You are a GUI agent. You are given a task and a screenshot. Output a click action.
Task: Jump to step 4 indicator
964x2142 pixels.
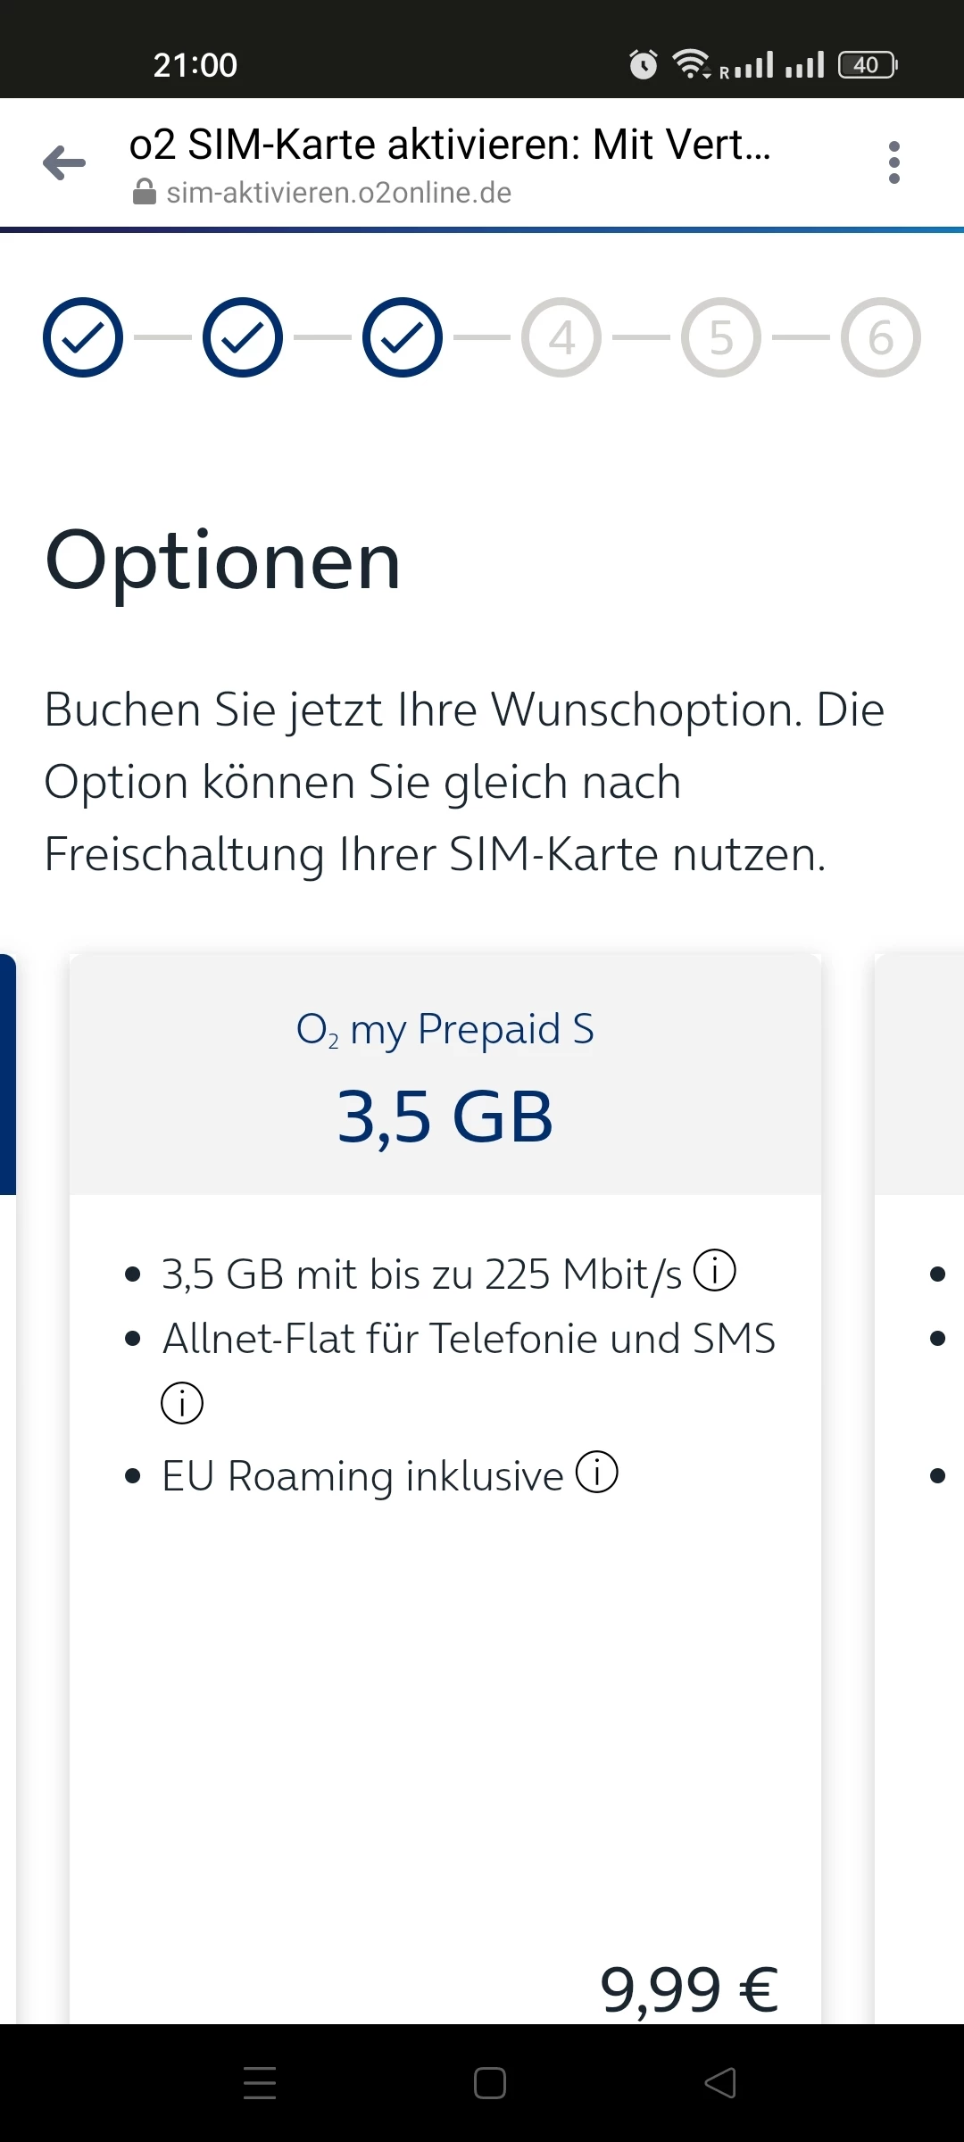point(561,337)
